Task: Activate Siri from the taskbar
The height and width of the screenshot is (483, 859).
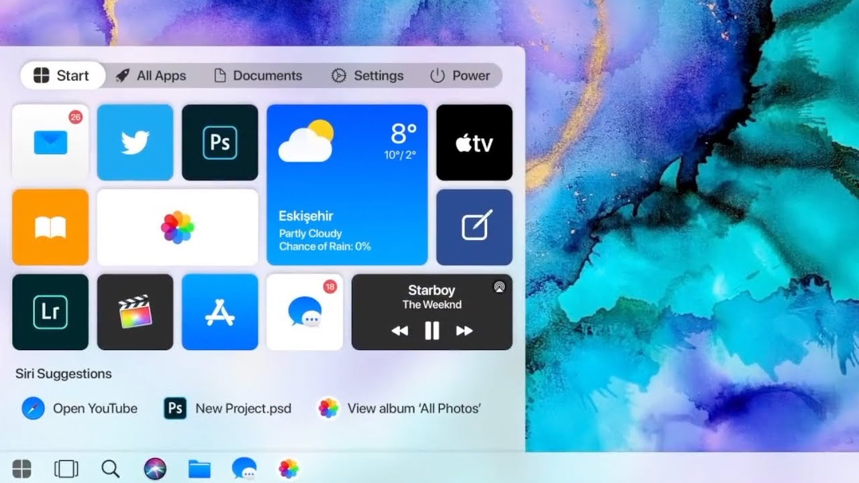Action: click(x=155, y=468)
